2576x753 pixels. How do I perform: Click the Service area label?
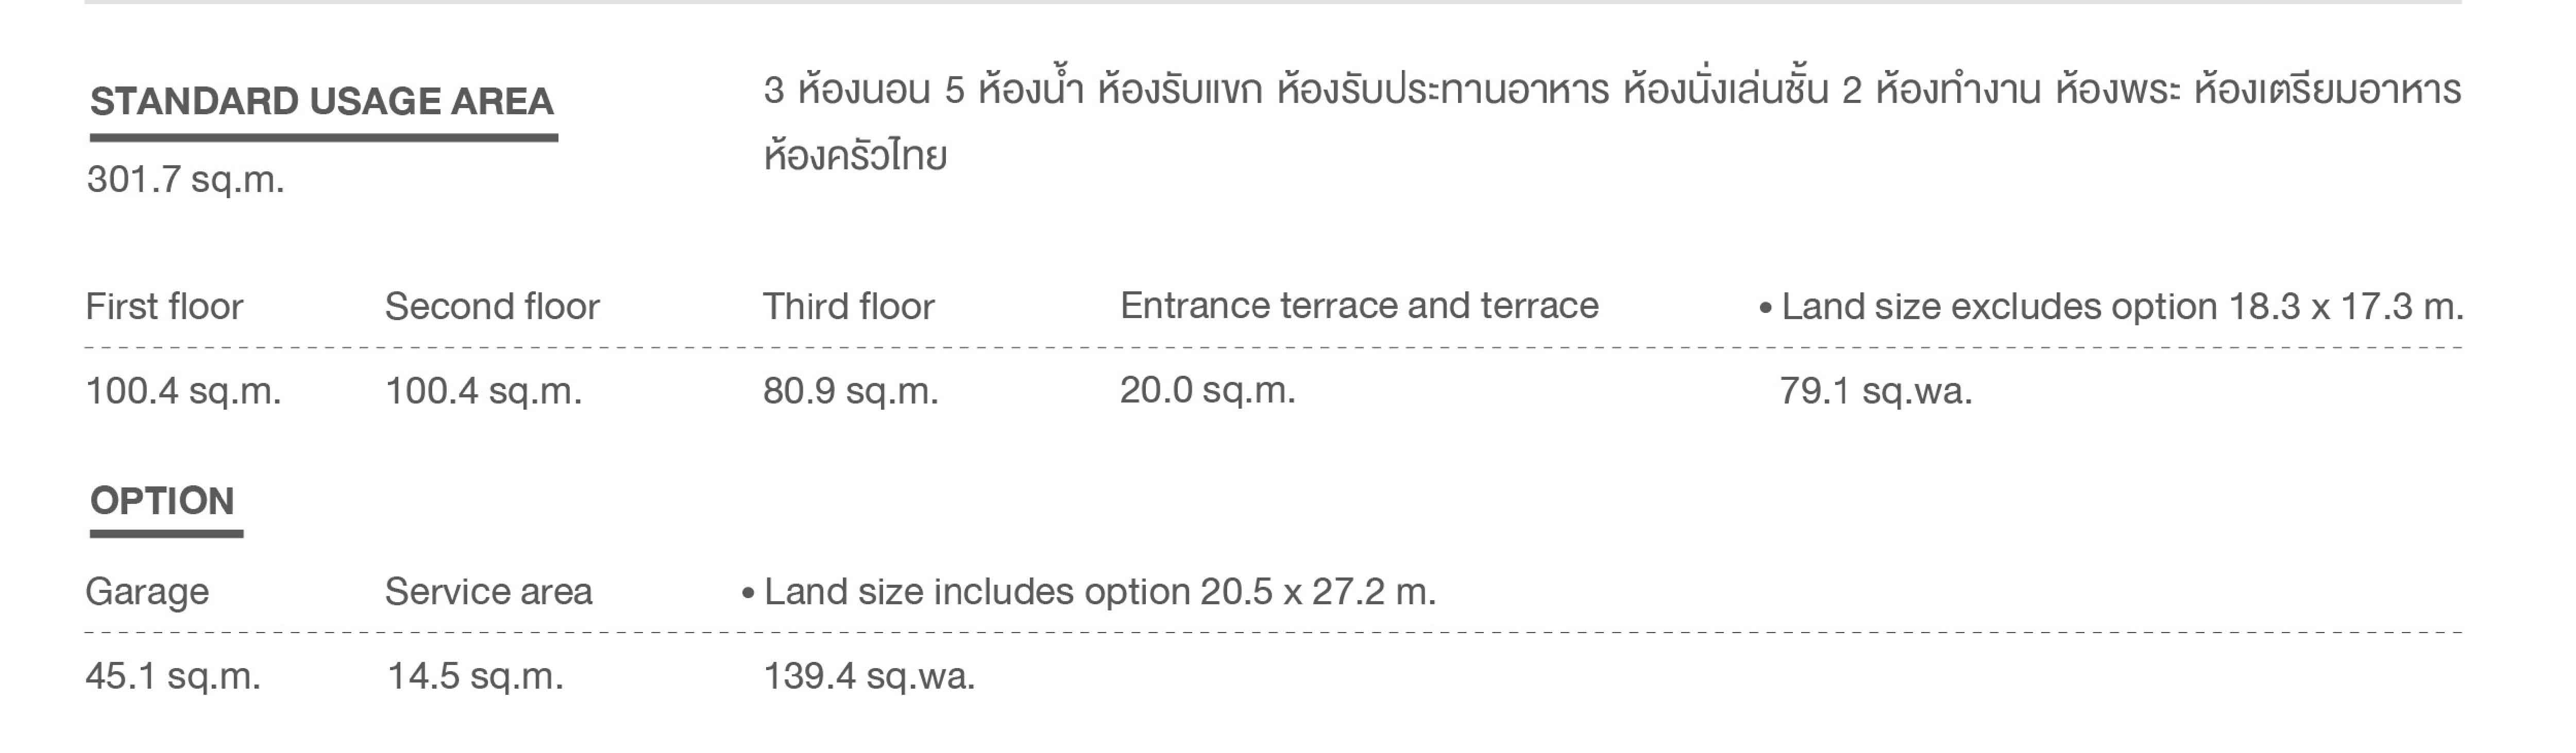[x=489, y=592]
